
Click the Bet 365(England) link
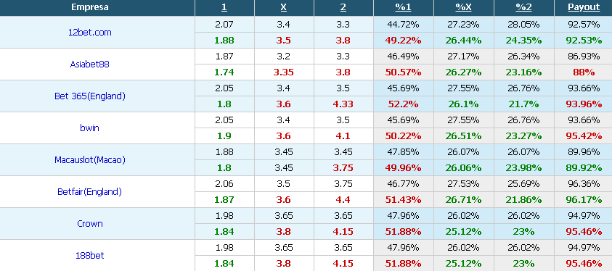pyautogui.click(x=90, y=96)
